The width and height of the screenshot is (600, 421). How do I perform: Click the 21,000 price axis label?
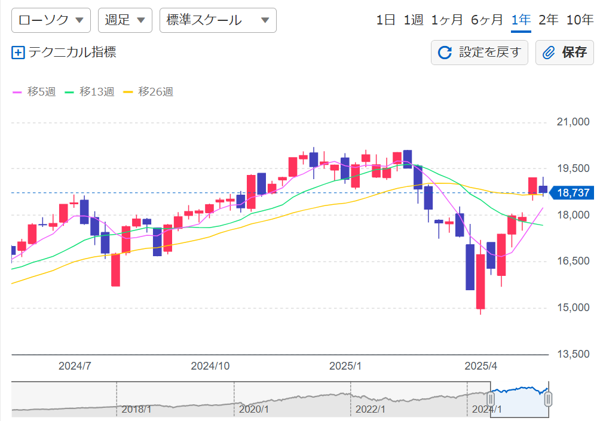pos(573,122)
